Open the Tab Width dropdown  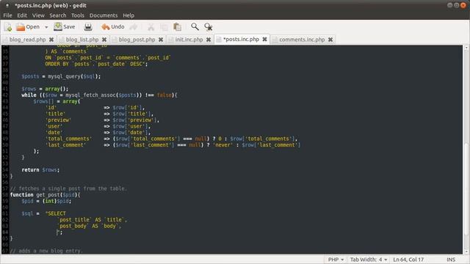(369, 260)
